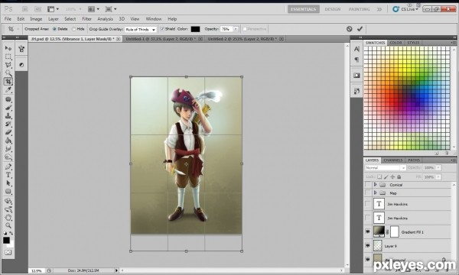The image size is (459, 275).
Task: Hide the Gradient Fill 1 layer
Action: pyautogui.click(x=368, y=231)
